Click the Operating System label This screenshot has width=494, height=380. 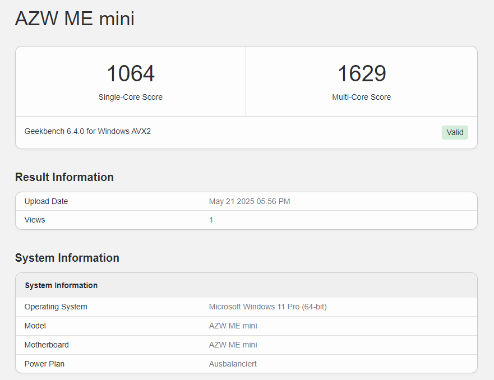pyautogui.click(x=56, y=307)
